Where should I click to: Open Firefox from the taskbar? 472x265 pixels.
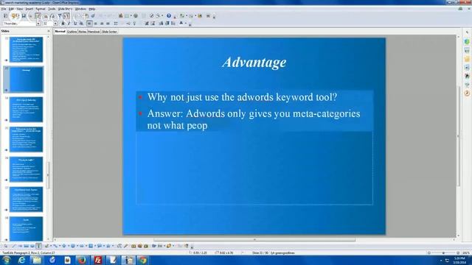pos(82,260)
